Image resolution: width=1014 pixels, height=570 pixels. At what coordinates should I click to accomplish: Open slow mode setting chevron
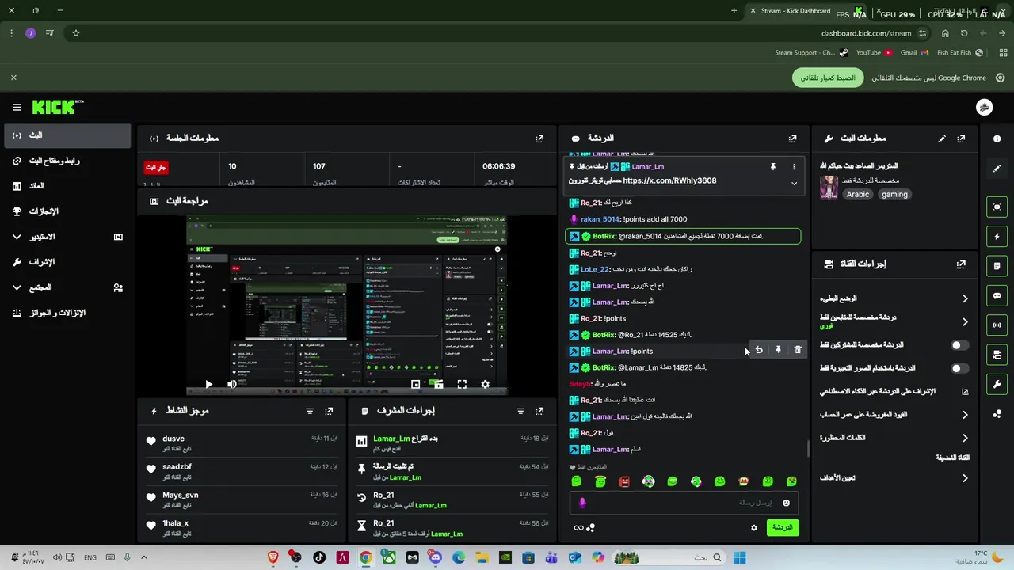(965, 298)
